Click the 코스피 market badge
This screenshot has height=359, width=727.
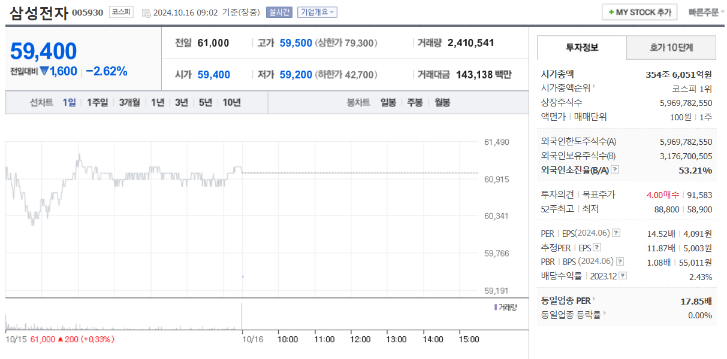point(122,12)
